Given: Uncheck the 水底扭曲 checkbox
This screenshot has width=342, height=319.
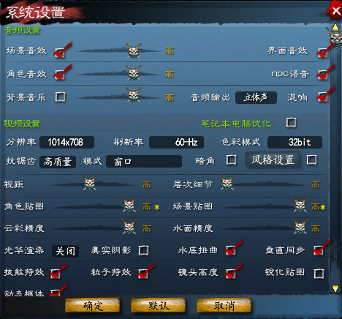Looking at the screenshot, I should (x=230, y=250).
